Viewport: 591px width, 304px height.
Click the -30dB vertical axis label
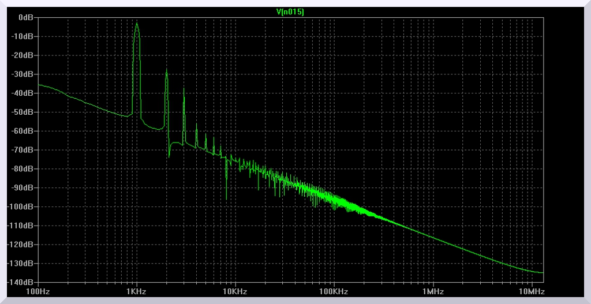(23, 74)
